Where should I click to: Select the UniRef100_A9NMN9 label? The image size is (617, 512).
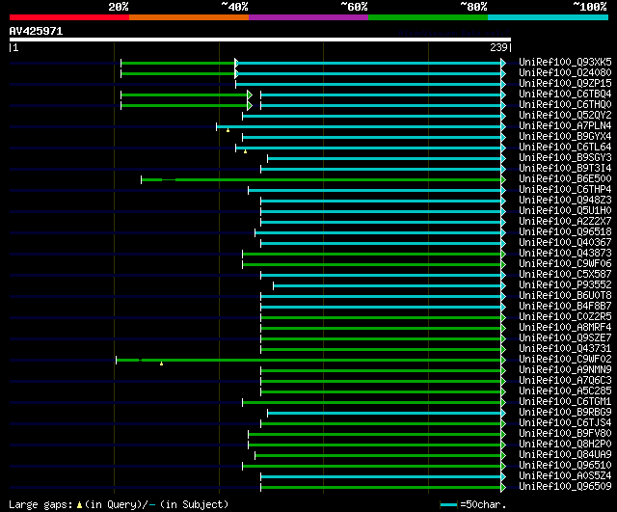565,370
